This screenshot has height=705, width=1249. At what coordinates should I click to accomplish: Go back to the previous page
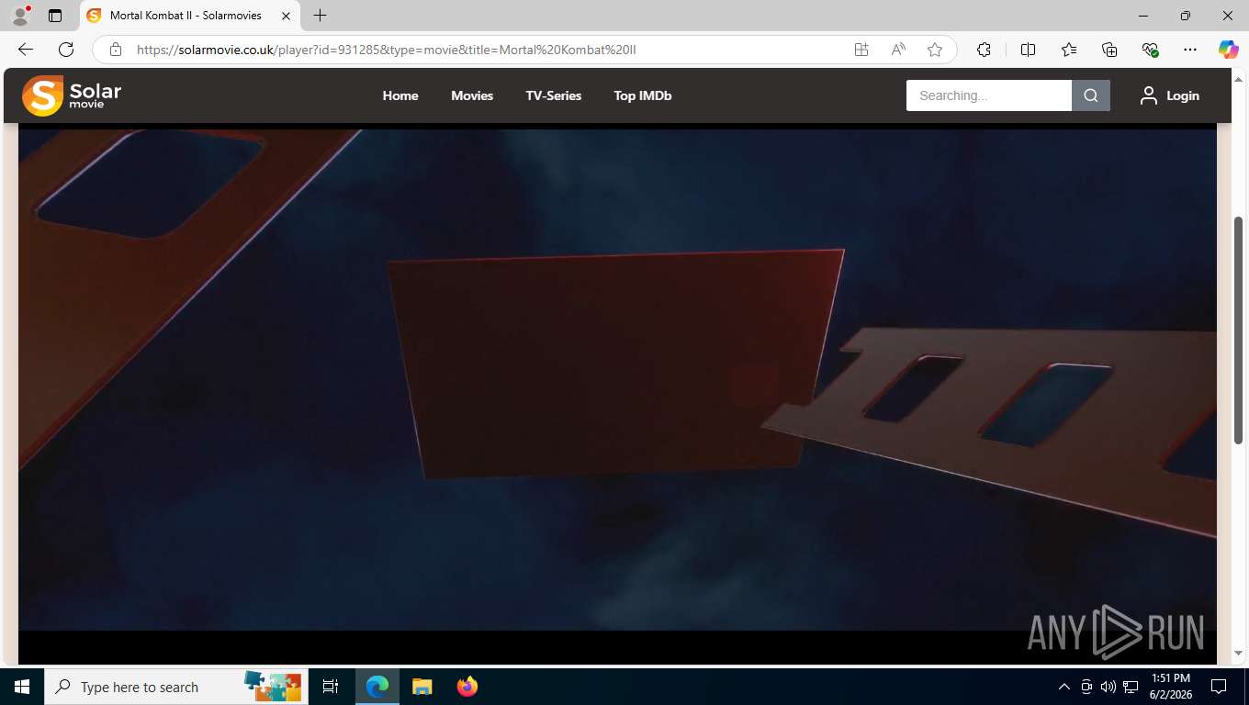26,50
